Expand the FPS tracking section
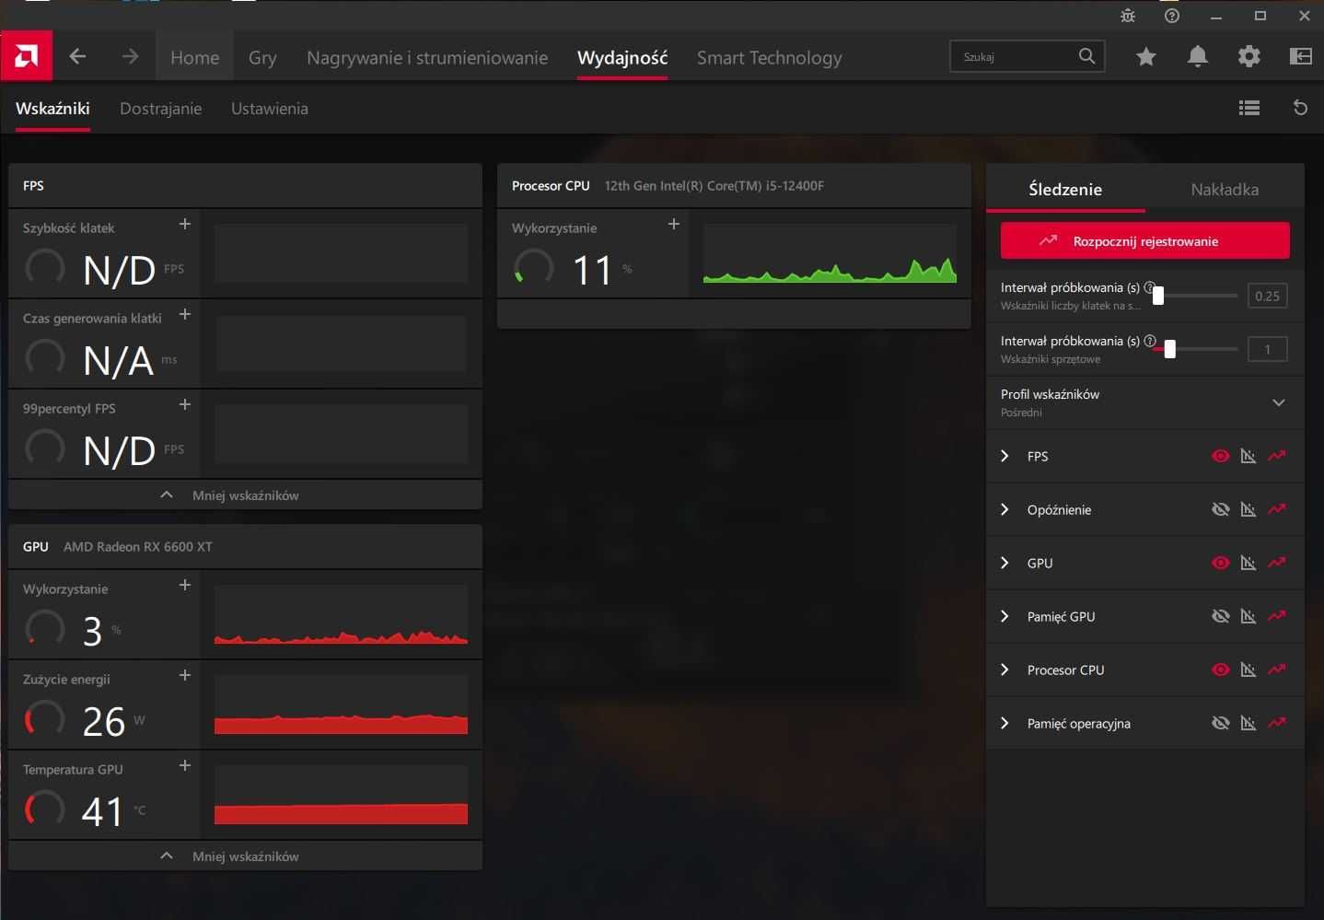Viewport: 1324px width, 920px height. pos(1005,456)
